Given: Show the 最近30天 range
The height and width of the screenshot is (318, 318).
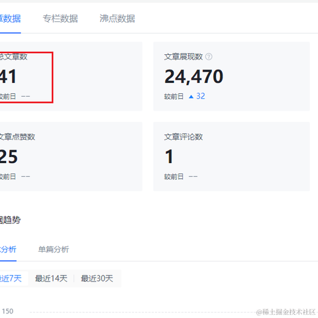Looking at the screenshot, I should [97, 278].
